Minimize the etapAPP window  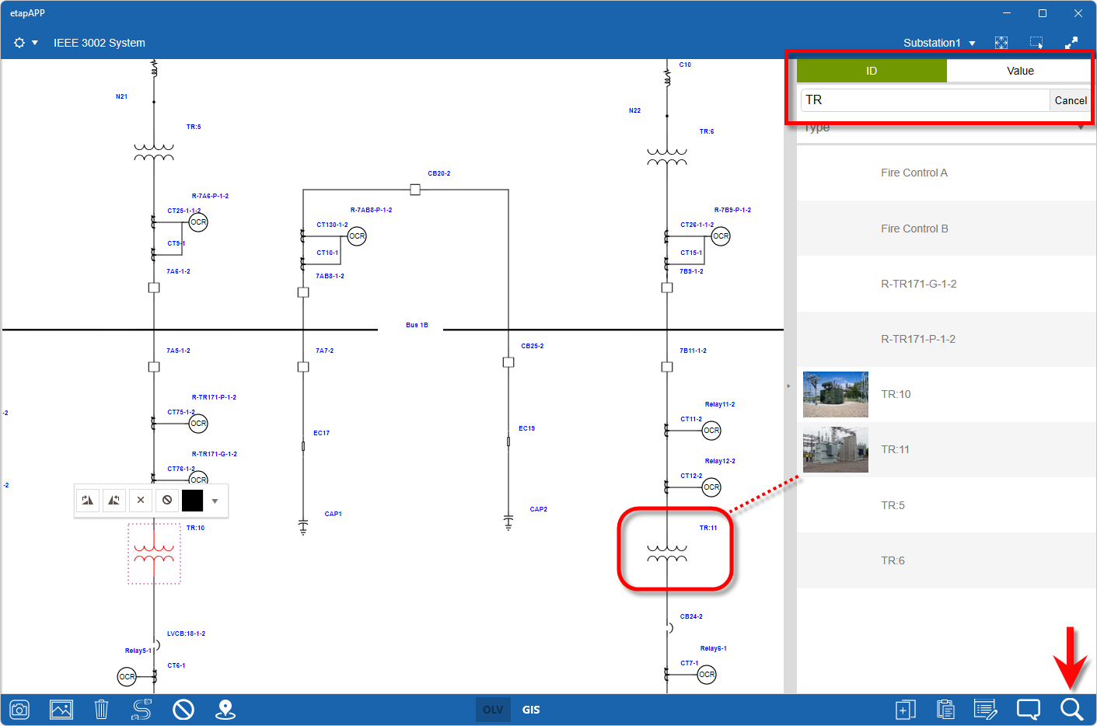tap(1007, 13)
